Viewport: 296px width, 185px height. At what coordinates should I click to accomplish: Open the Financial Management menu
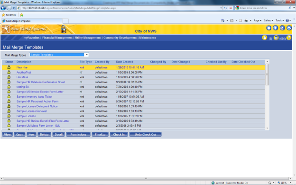coord(57,38)
